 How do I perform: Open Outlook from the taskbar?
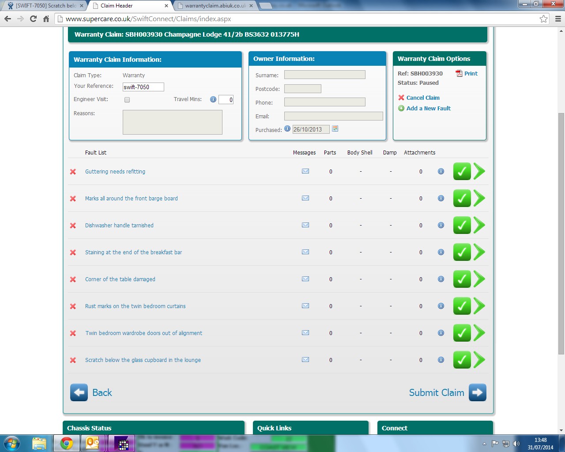93,443
